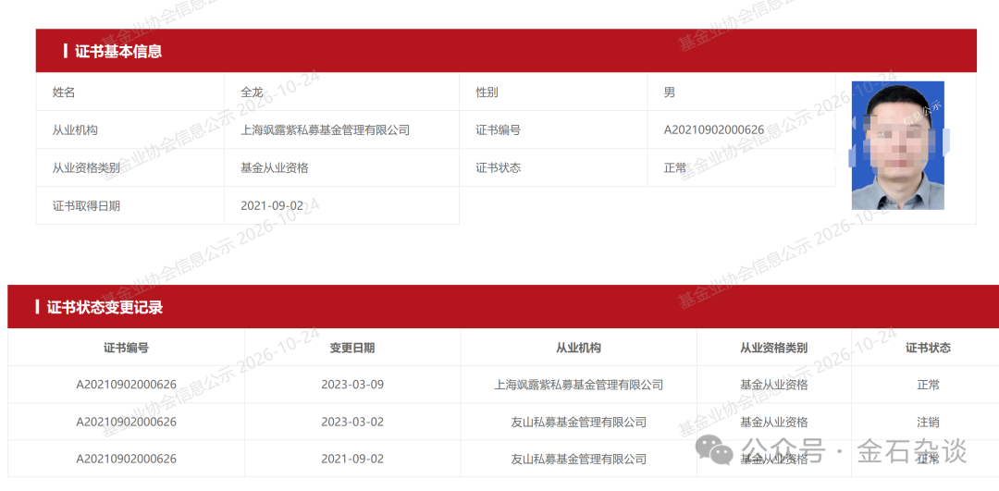Select 上海飒露紫私募基金管理有限公司 in basic info

325,129
